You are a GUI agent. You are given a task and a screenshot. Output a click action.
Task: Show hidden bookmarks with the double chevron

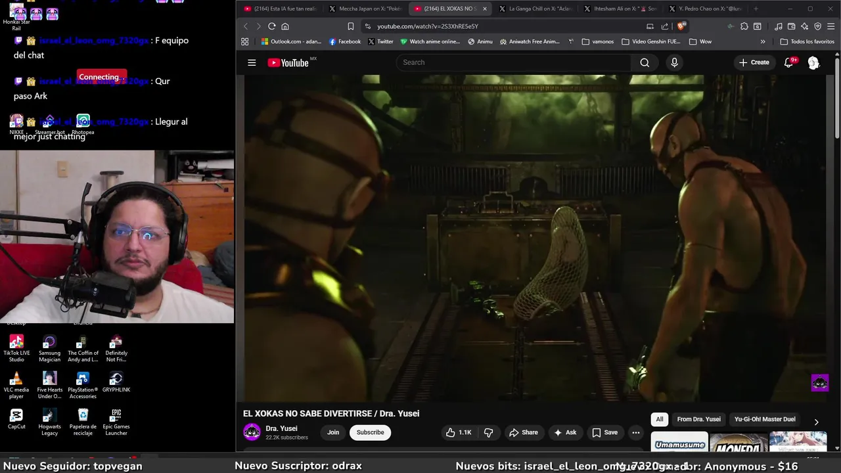click(763, 41)
